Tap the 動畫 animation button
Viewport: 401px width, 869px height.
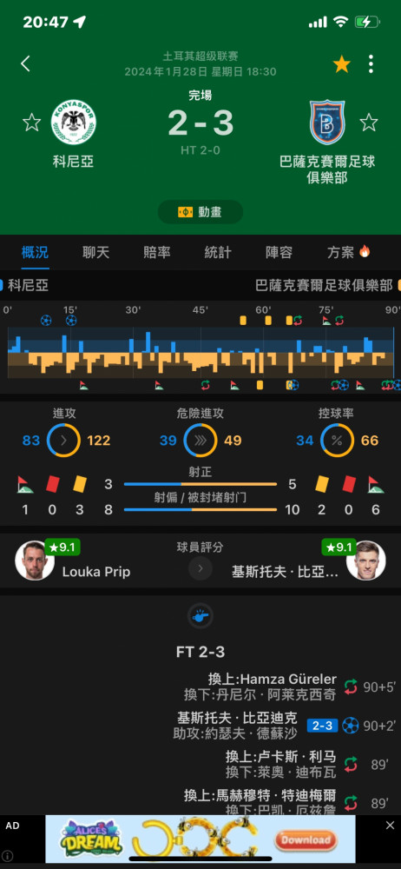coord(200,212)
